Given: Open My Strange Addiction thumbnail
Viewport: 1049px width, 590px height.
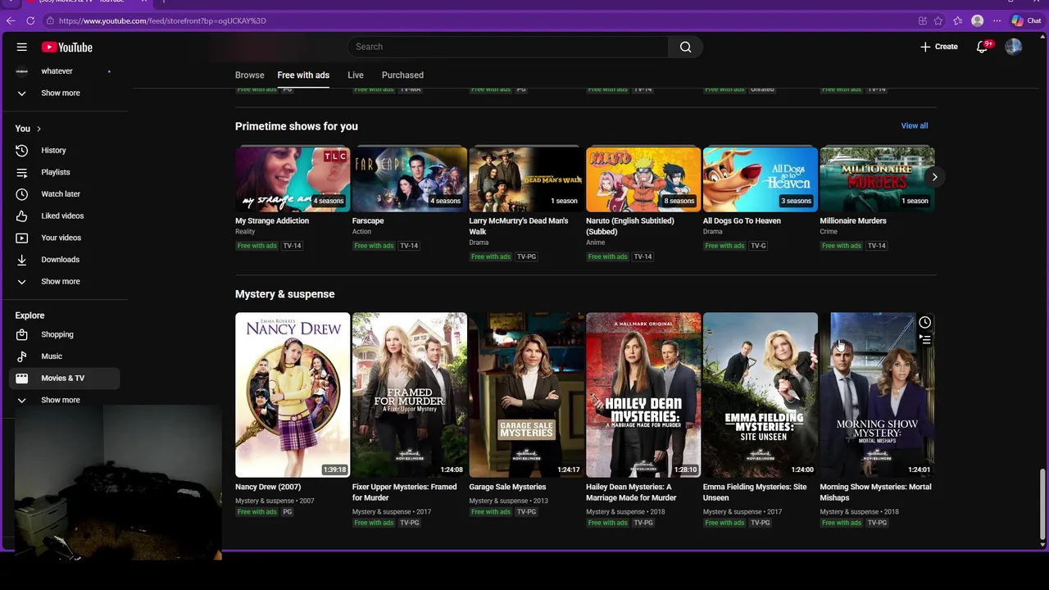Looking at the screenshot, I should pyautogui.click(x=293, y=179).
